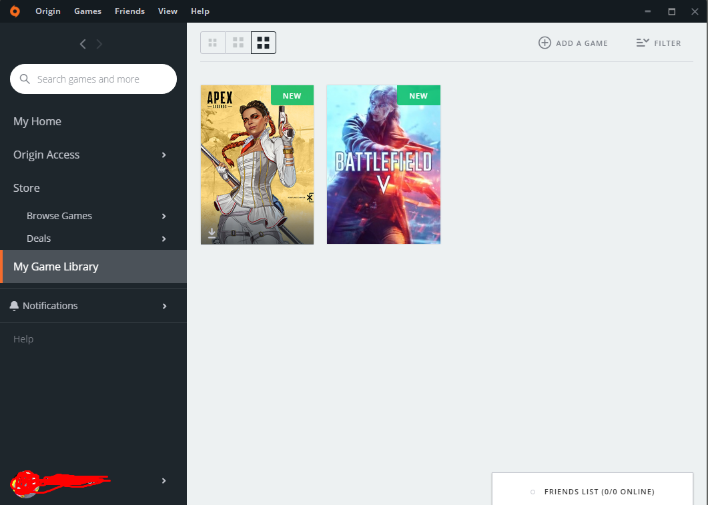The height and width of the screenshot is (505, 708).
Task: Open the Friends menu
Action: pos(129,11)
